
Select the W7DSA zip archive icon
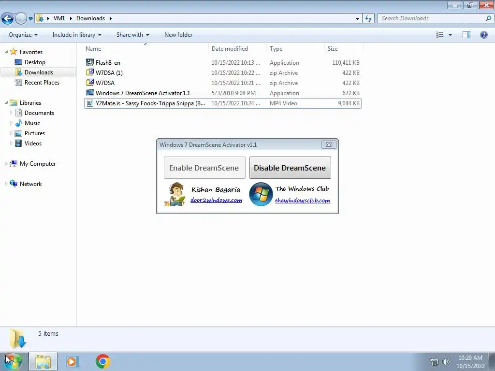coord(90,82)
